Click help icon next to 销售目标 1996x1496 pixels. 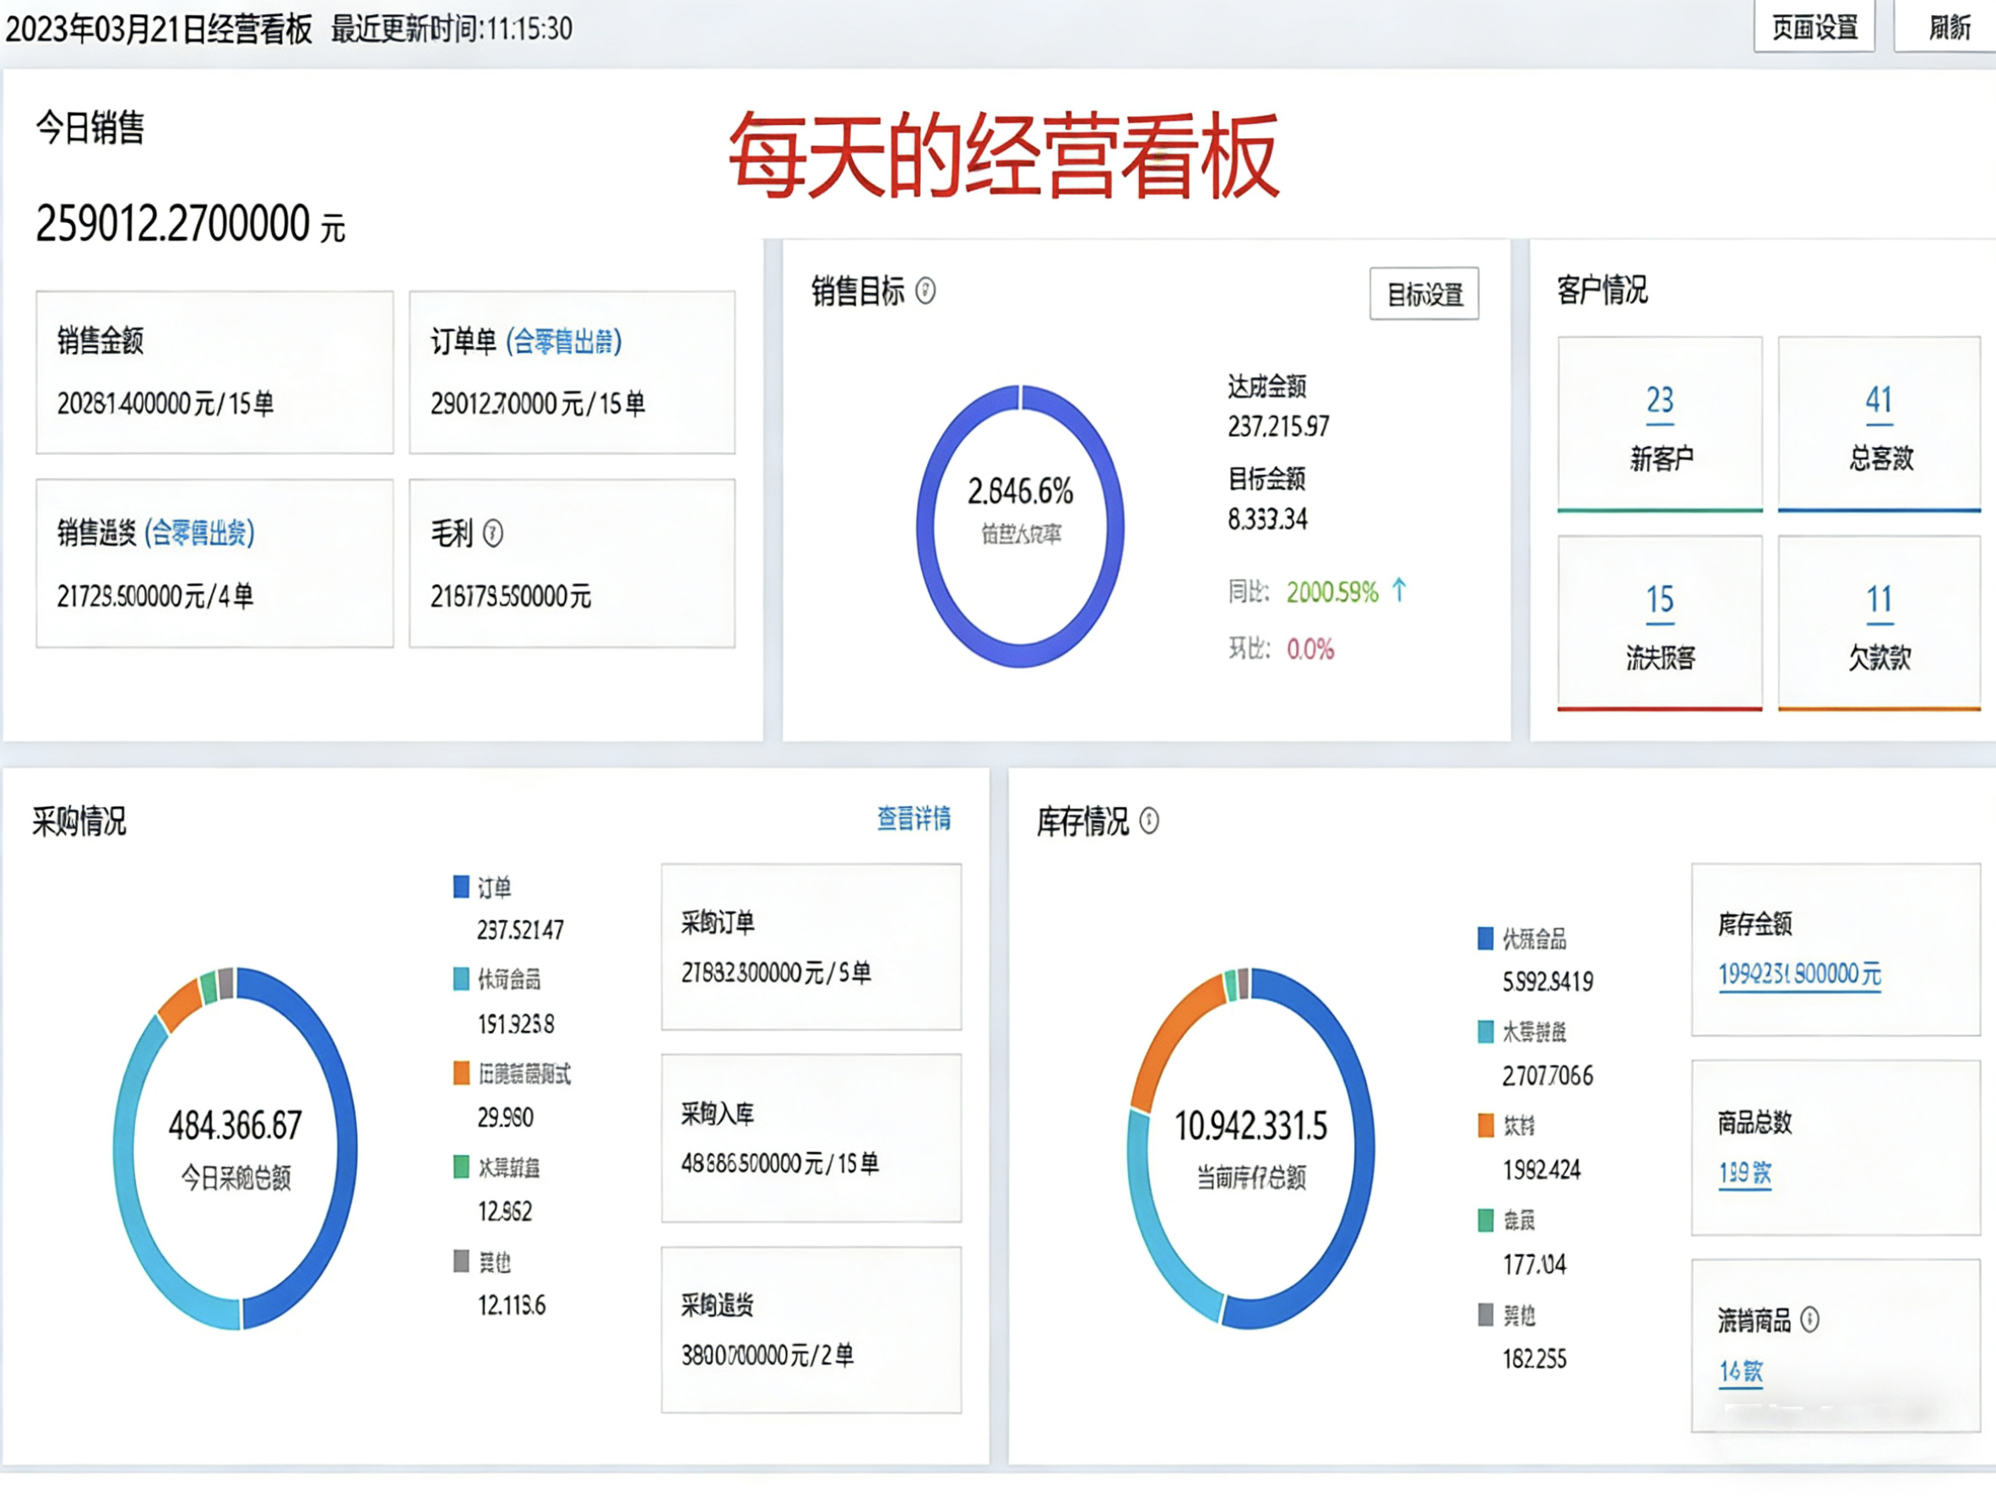(925, 291)
